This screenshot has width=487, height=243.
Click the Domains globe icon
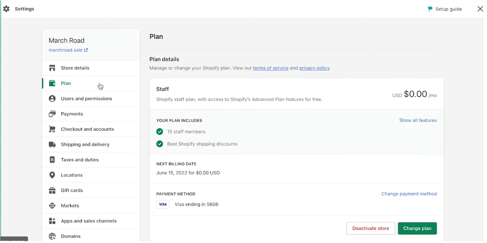[52, 236]
